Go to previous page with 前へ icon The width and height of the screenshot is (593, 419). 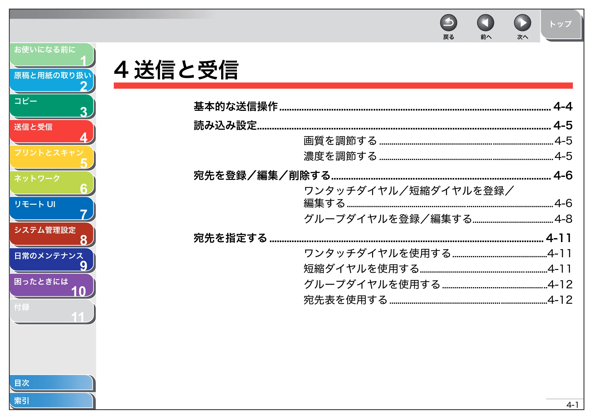point(485,23)
